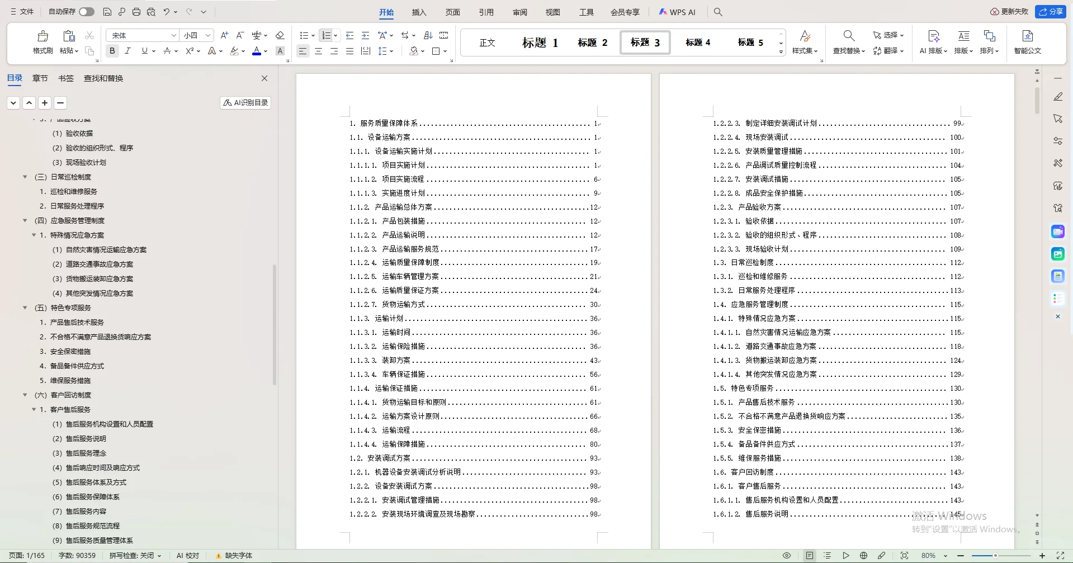
Task: Switch to the 审阅 ribbon tab
Action: pyautogui.click(x=519, y=12)
